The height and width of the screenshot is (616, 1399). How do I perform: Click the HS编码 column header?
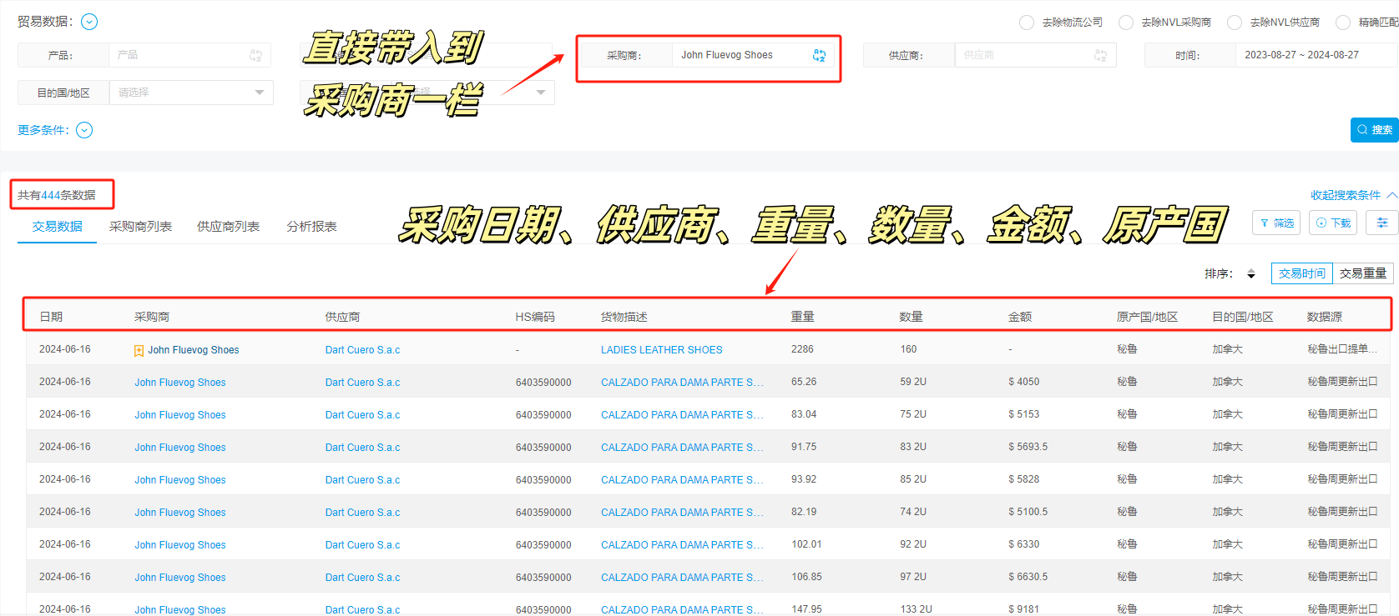tap(535, 317)
